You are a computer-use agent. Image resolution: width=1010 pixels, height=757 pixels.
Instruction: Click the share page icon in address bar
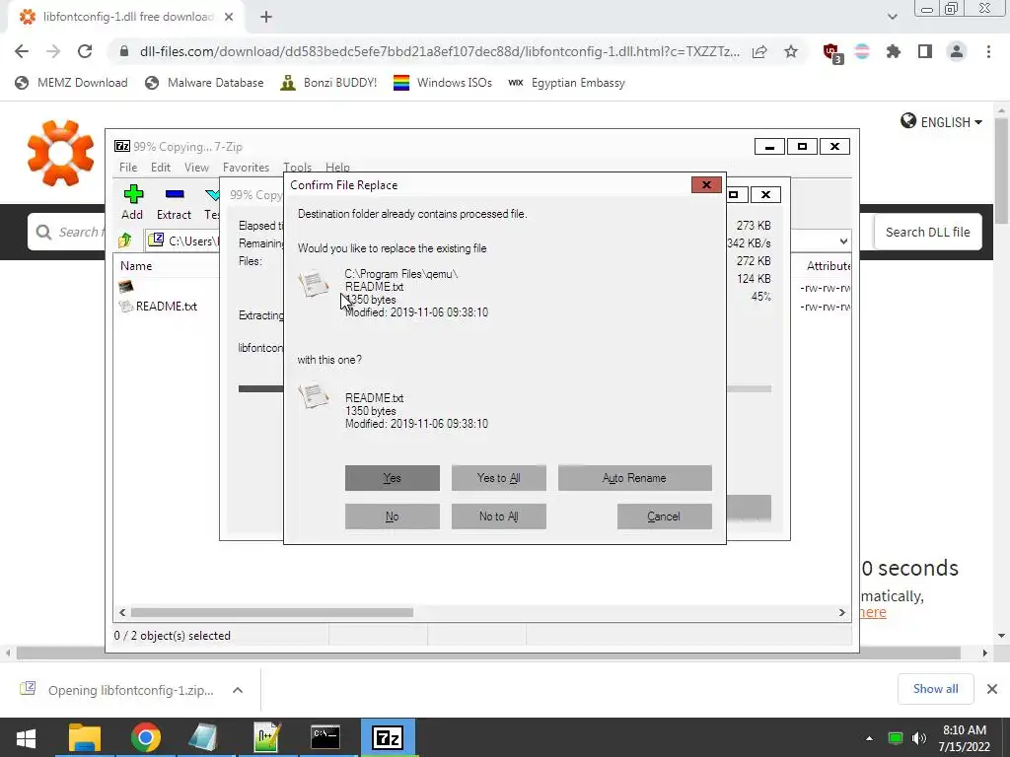click(x=759, y=51)
